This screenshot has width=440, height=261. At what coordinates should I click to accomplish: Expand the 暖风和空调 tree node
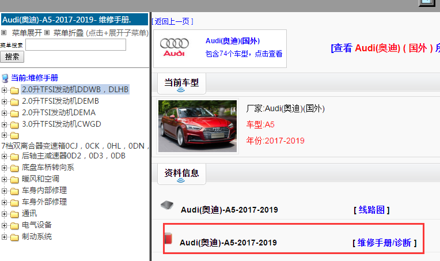click(4, 179)
